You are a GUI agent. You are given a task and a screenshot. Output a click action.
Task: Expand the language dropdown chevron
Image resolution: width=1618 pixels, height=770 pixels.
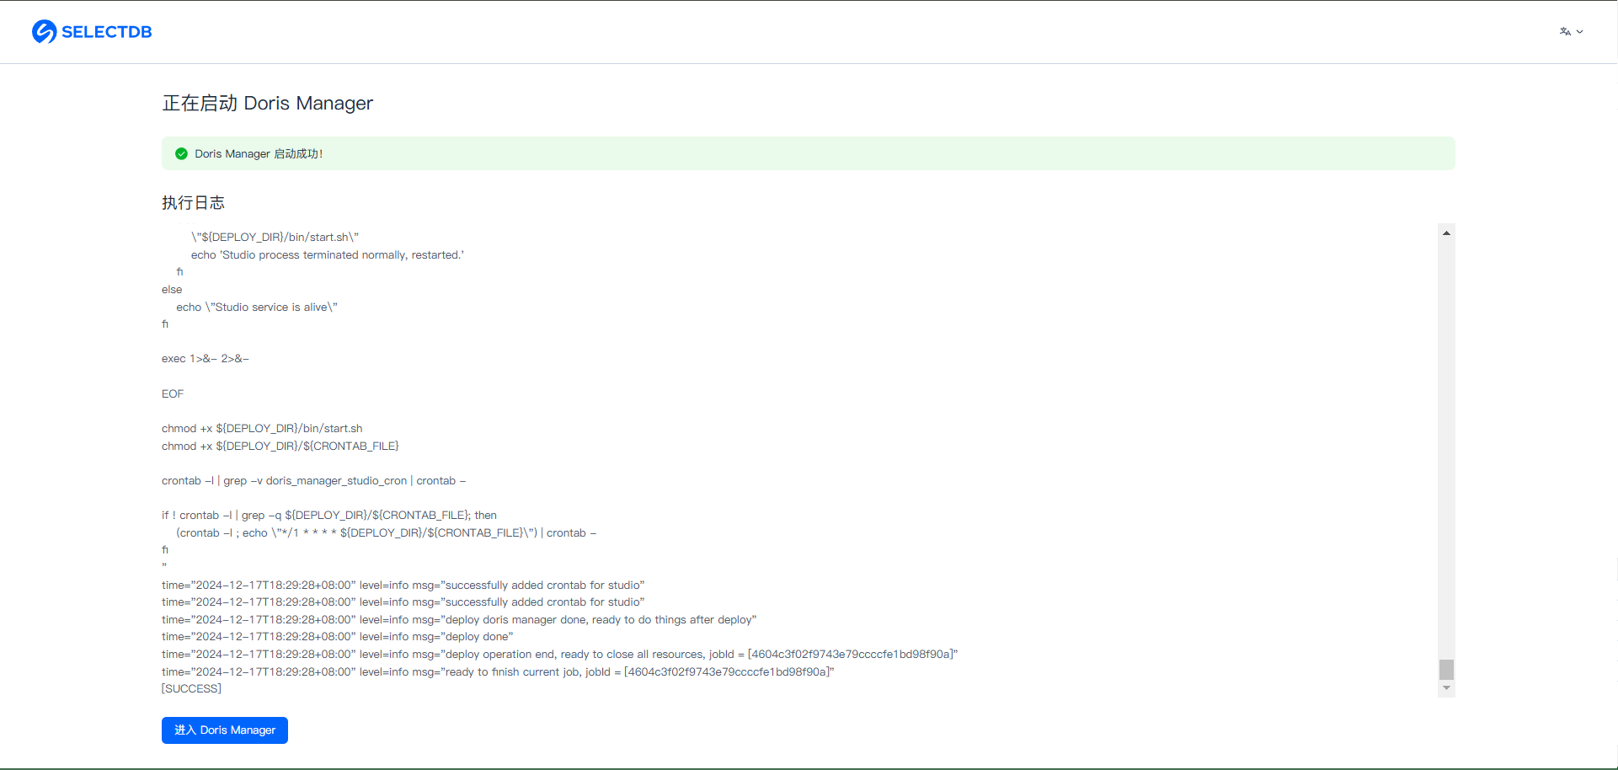1580,32
